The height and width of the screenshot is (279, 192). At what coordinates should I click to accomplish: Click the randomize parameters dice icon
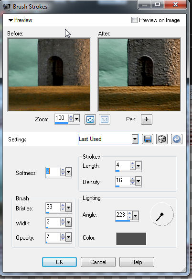162,139
